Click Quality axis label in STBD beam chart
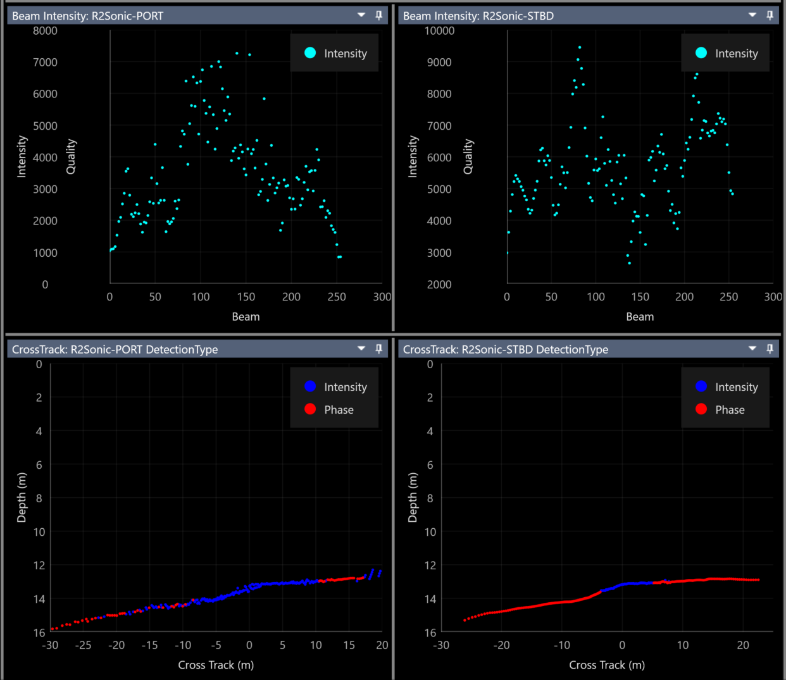The width and height of the screenshot is (786, 680). tap(468, 157)
